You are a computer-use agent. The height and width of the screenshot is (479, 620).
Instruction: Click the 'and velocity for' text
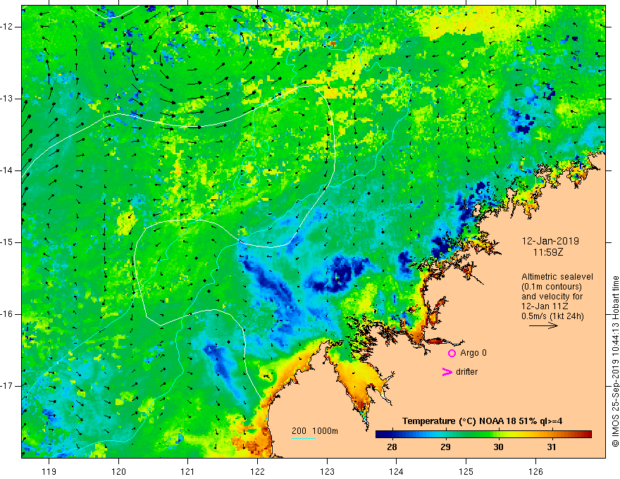552,297
